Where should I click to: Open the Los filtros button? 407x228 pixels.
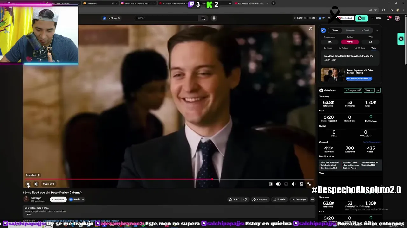(x=111, y=18)
